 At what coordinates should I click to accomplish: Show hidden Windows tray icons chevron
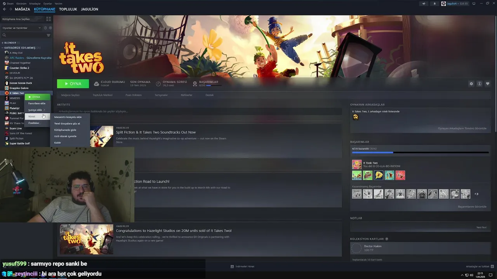point(463,275)
